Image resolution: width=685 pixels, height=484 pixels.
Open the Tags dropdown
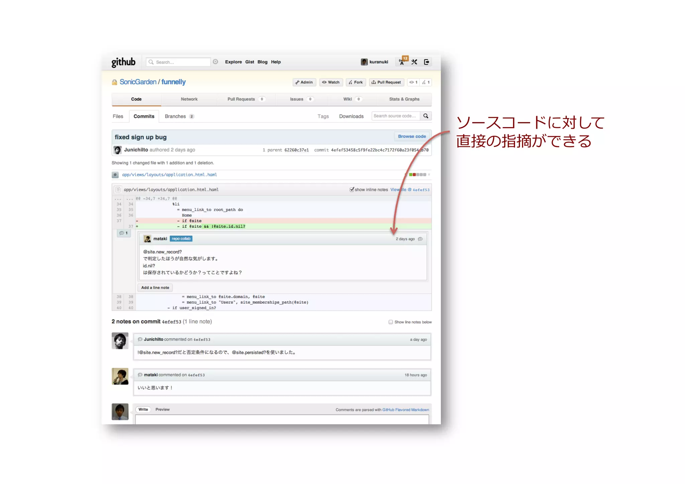323,116
